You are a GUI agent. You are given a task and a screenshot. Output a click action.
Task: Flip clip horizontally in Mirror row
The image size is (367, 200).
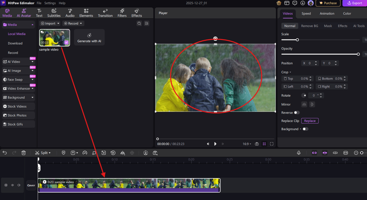[x=304, y=104]
